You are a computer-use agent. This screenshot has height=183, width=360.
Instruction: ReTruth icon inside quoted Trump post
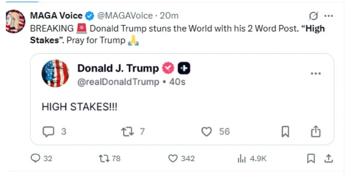pyautogui.click(x=128, y=131)
